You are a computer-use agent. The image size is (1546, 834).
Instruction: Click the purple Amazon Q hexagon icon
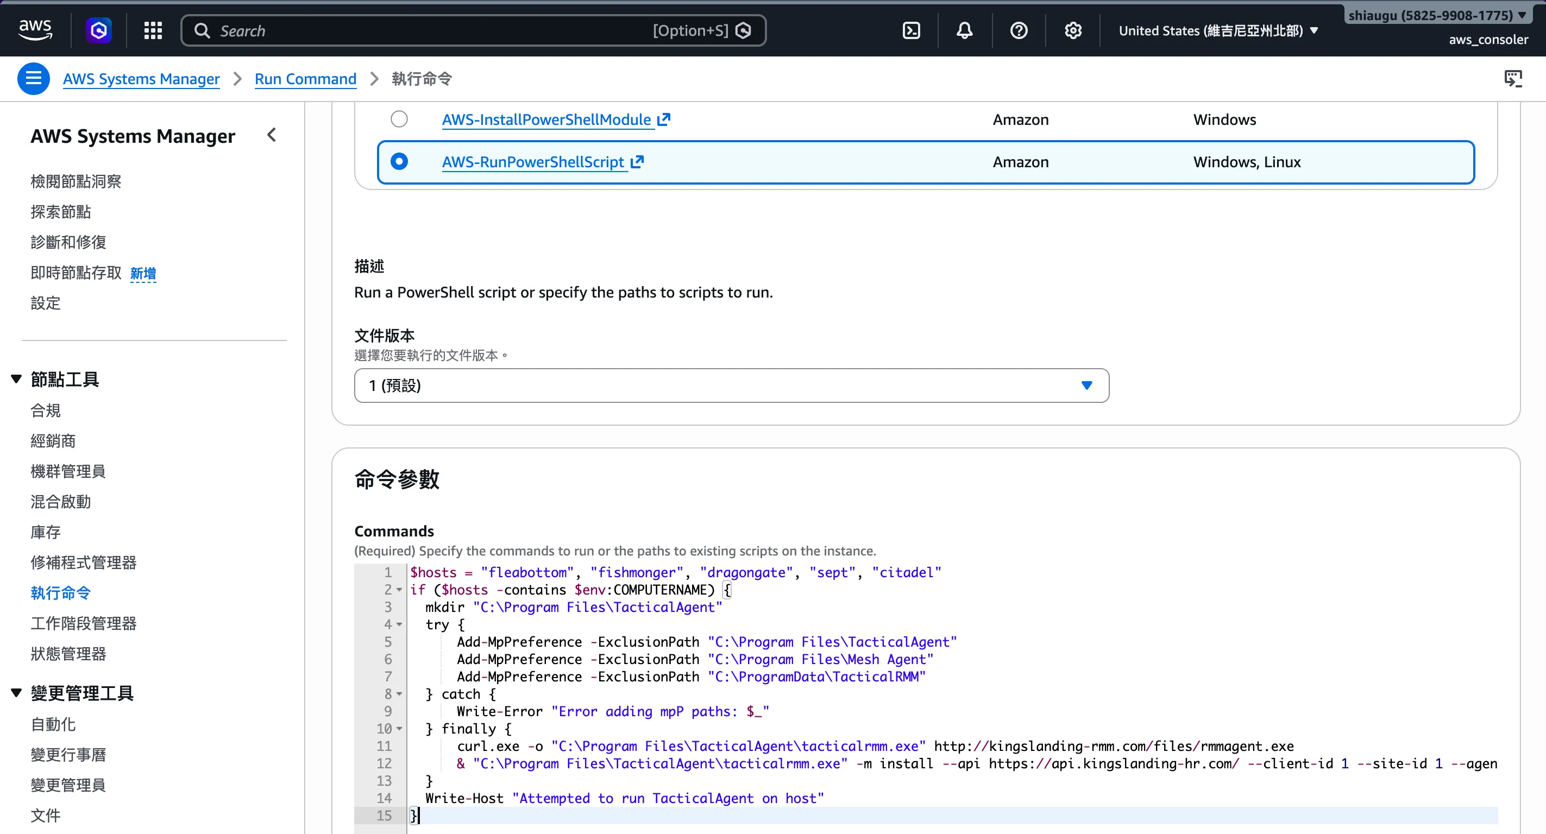pyautogui.click(x=99, y=30)
